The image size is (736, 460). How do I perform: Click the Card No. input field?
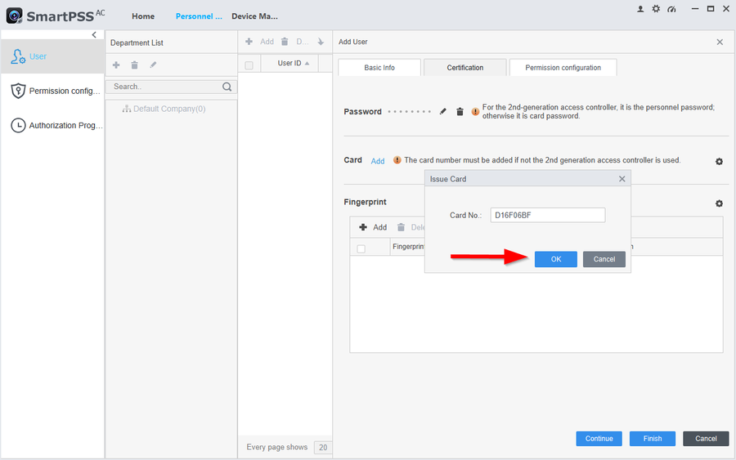pyautogui.click(x=547, y=215)
